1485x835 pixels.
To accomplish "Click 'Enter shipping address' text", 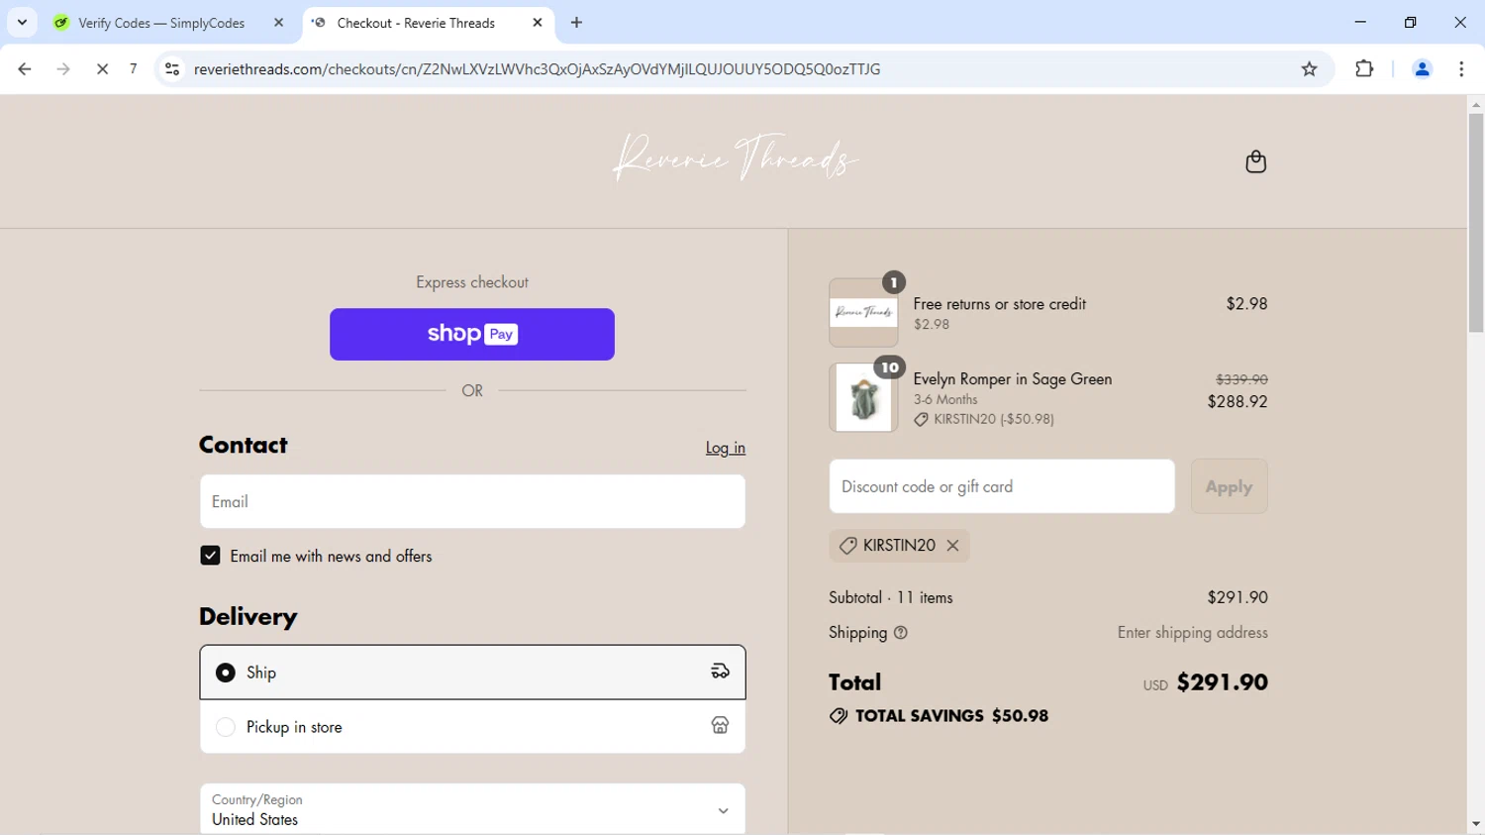I will 1193,633.
